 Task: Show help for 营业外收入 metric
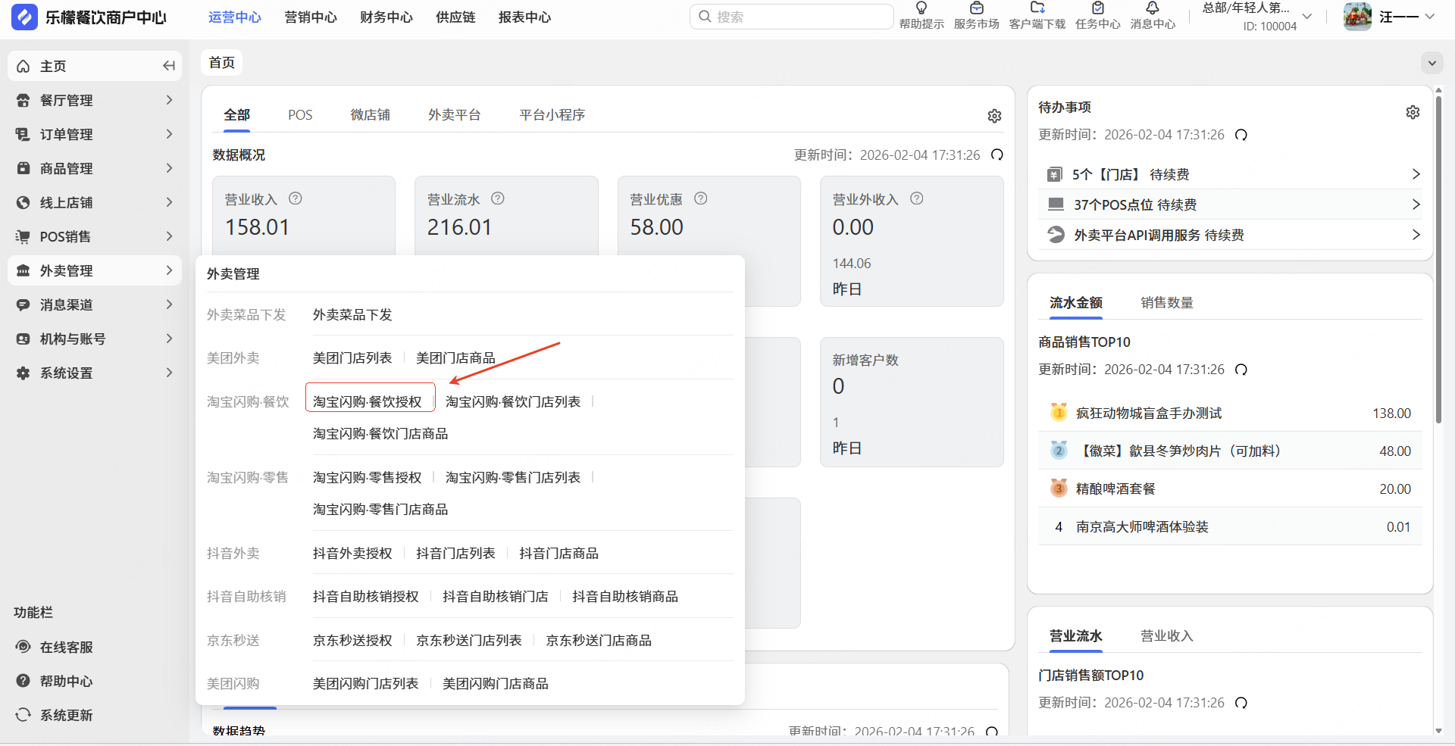917,198
